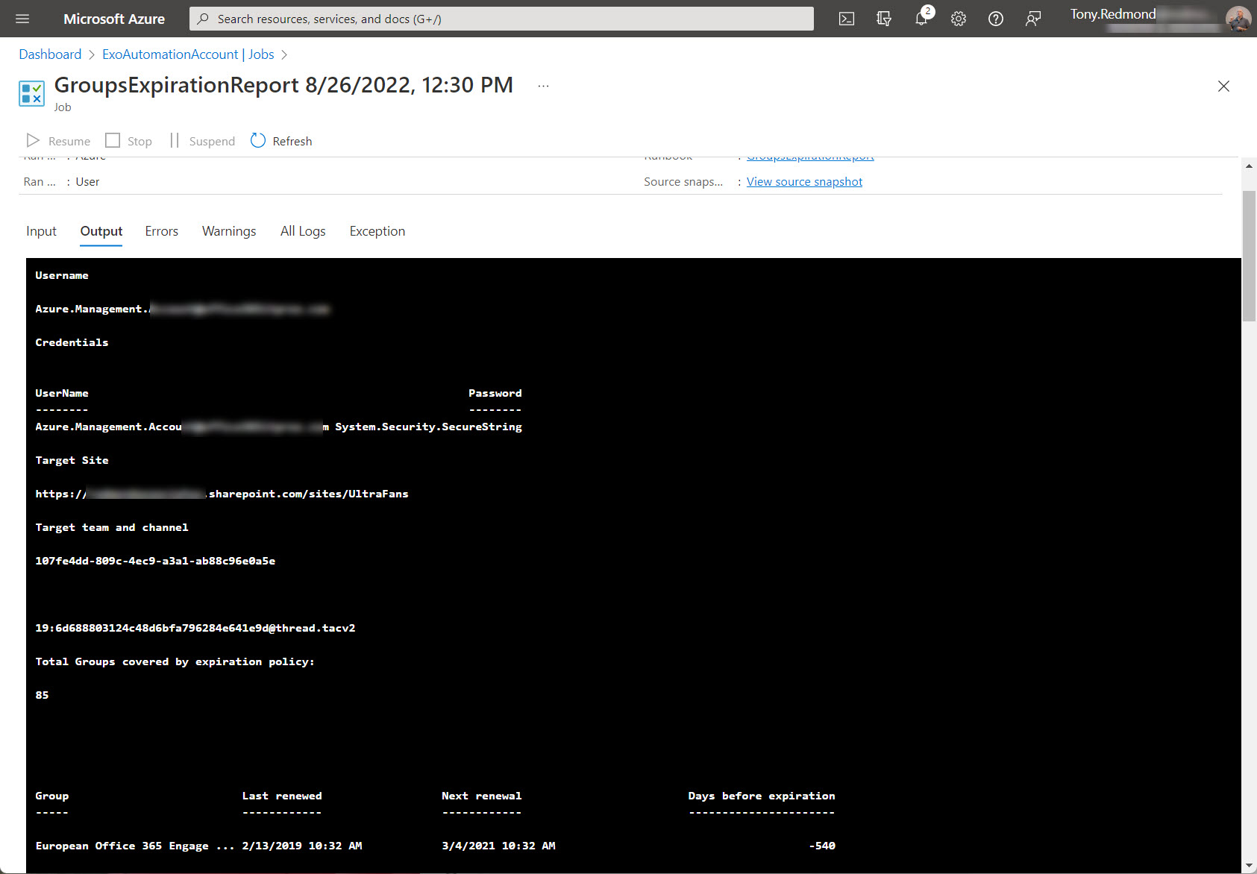Viewport: 1257px width, 874px height.
Task: Click the sharepoint.com/sites/UltraFans URL text
Action: tap(222, 494)
